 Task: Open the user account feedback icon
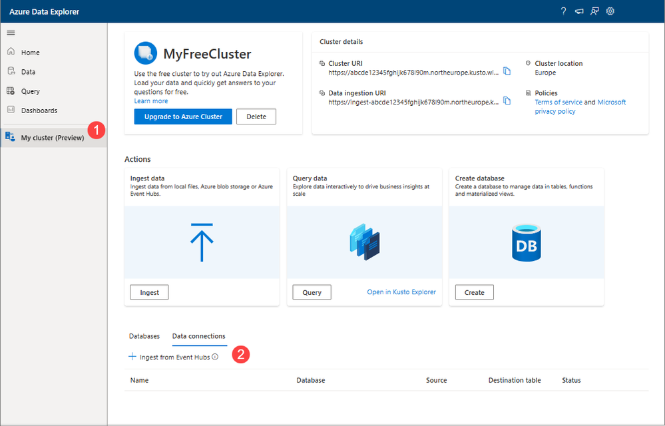(594, 11)
